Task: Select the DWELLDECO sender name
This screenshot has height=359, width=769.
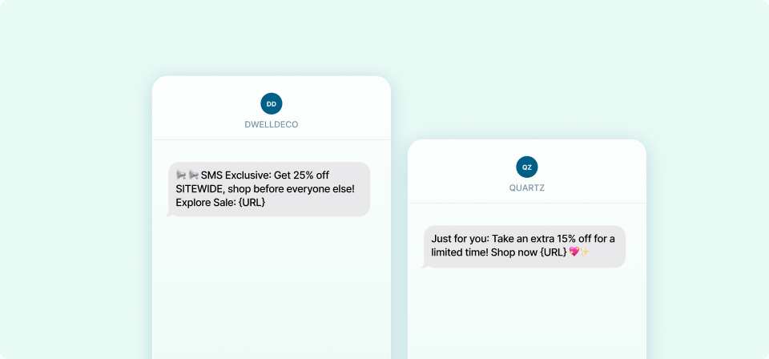Action: [x=272, y=125]
